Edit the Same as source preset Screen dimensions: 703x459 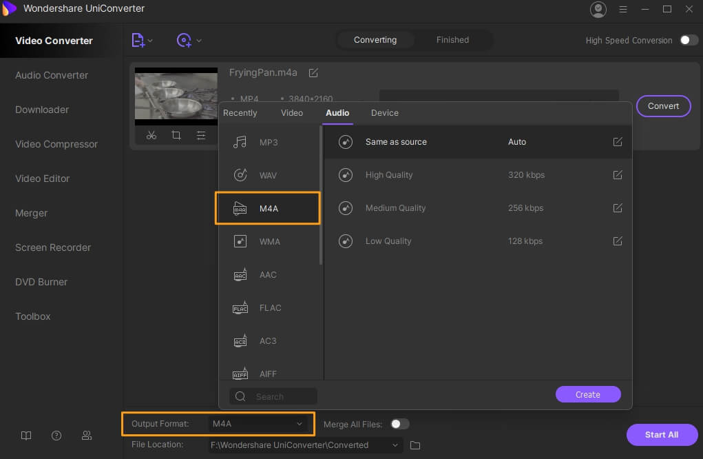click(x=618, y=142)
